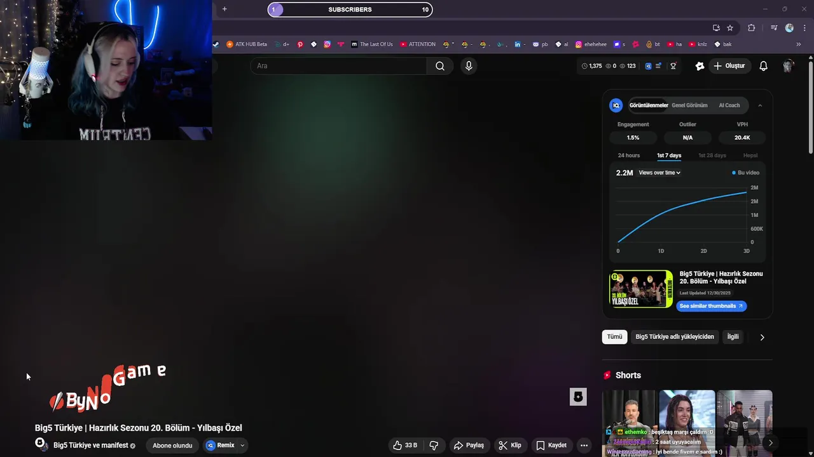Open media control icon in browser toolbar

click(x=774, y=28)
